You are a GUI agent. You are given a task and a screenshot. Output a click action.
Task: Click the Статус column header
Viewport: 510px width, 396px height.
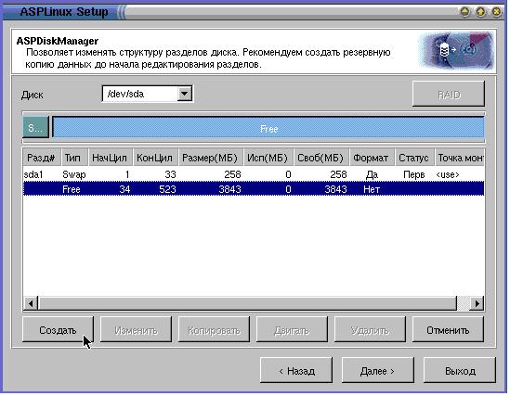click(413, 158)
